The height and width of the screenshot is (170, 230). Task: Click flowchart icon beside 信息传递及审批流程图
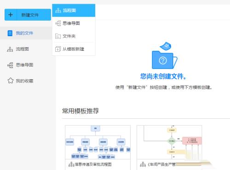click(x=71, y=165)
